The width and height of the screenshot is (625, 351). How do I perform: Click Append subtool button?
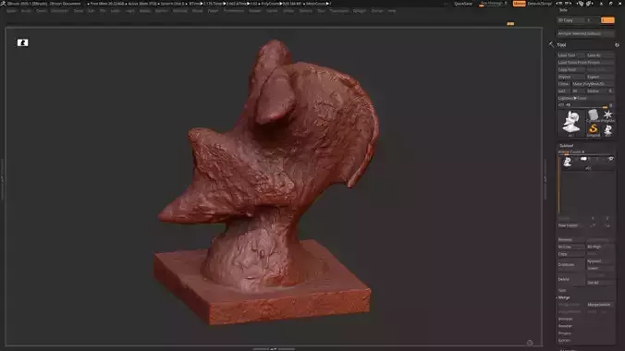(x=600, y=261)
